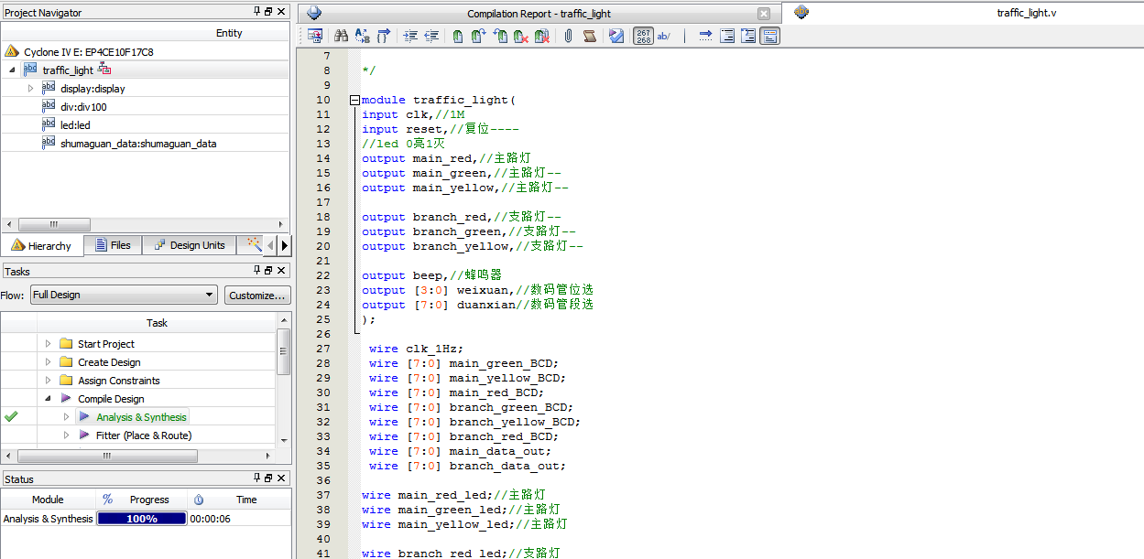Viewport: 1144px width, 559px height.
Task: Click the Analysis & Synthesis 100% progress bar
Action: (142, 519)
